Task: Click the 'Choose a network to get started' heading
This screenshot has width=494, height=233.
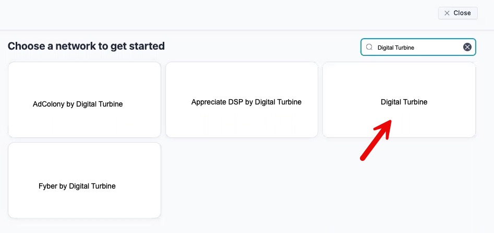Action: pos(86,46)
